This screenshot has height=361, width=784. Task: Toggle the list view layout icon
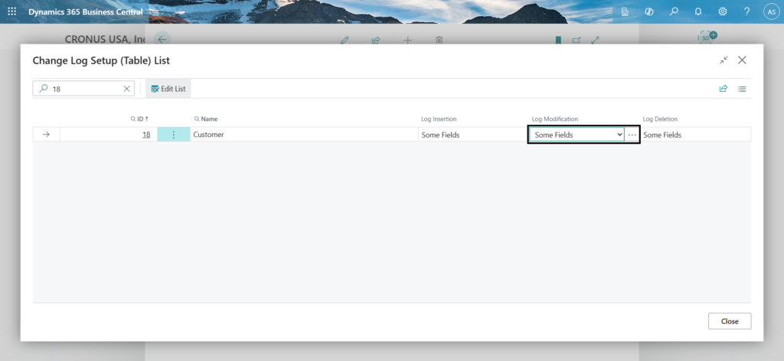742,89
